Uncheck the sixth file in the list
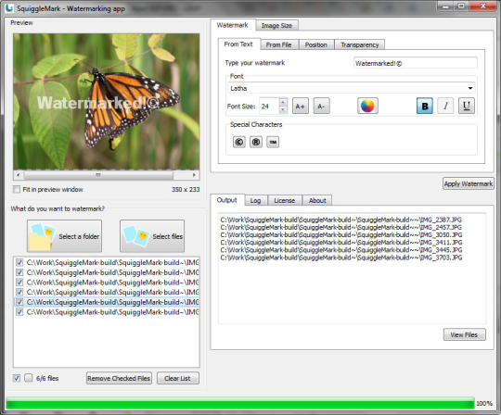Screen dimensions: 501x415 pos(19,312)
